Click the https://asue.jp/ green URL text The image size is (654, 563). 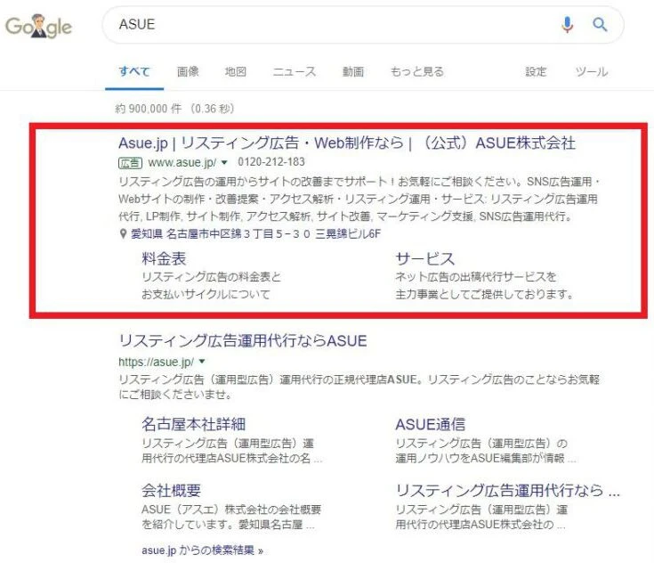click(156, 362)
